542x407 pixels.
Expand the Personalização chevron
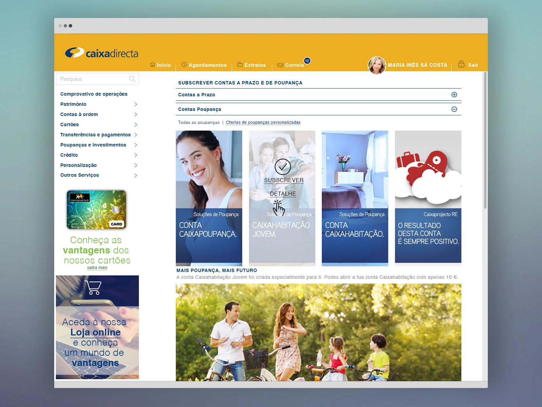(135, 165)
